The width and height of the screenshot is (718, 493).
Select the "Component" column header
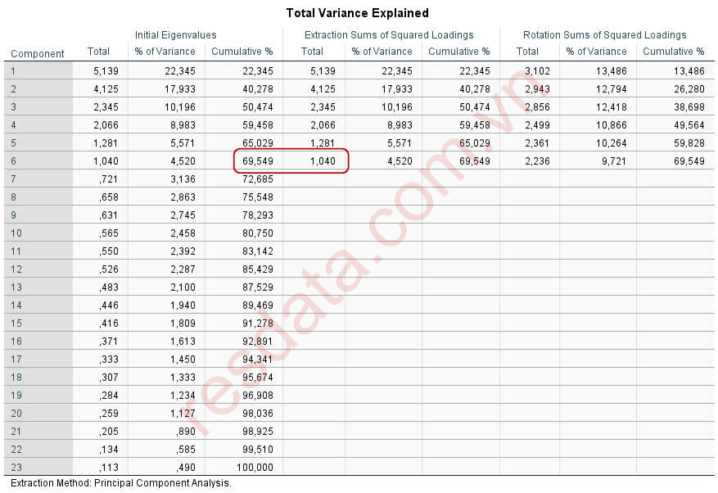(37, 54)
